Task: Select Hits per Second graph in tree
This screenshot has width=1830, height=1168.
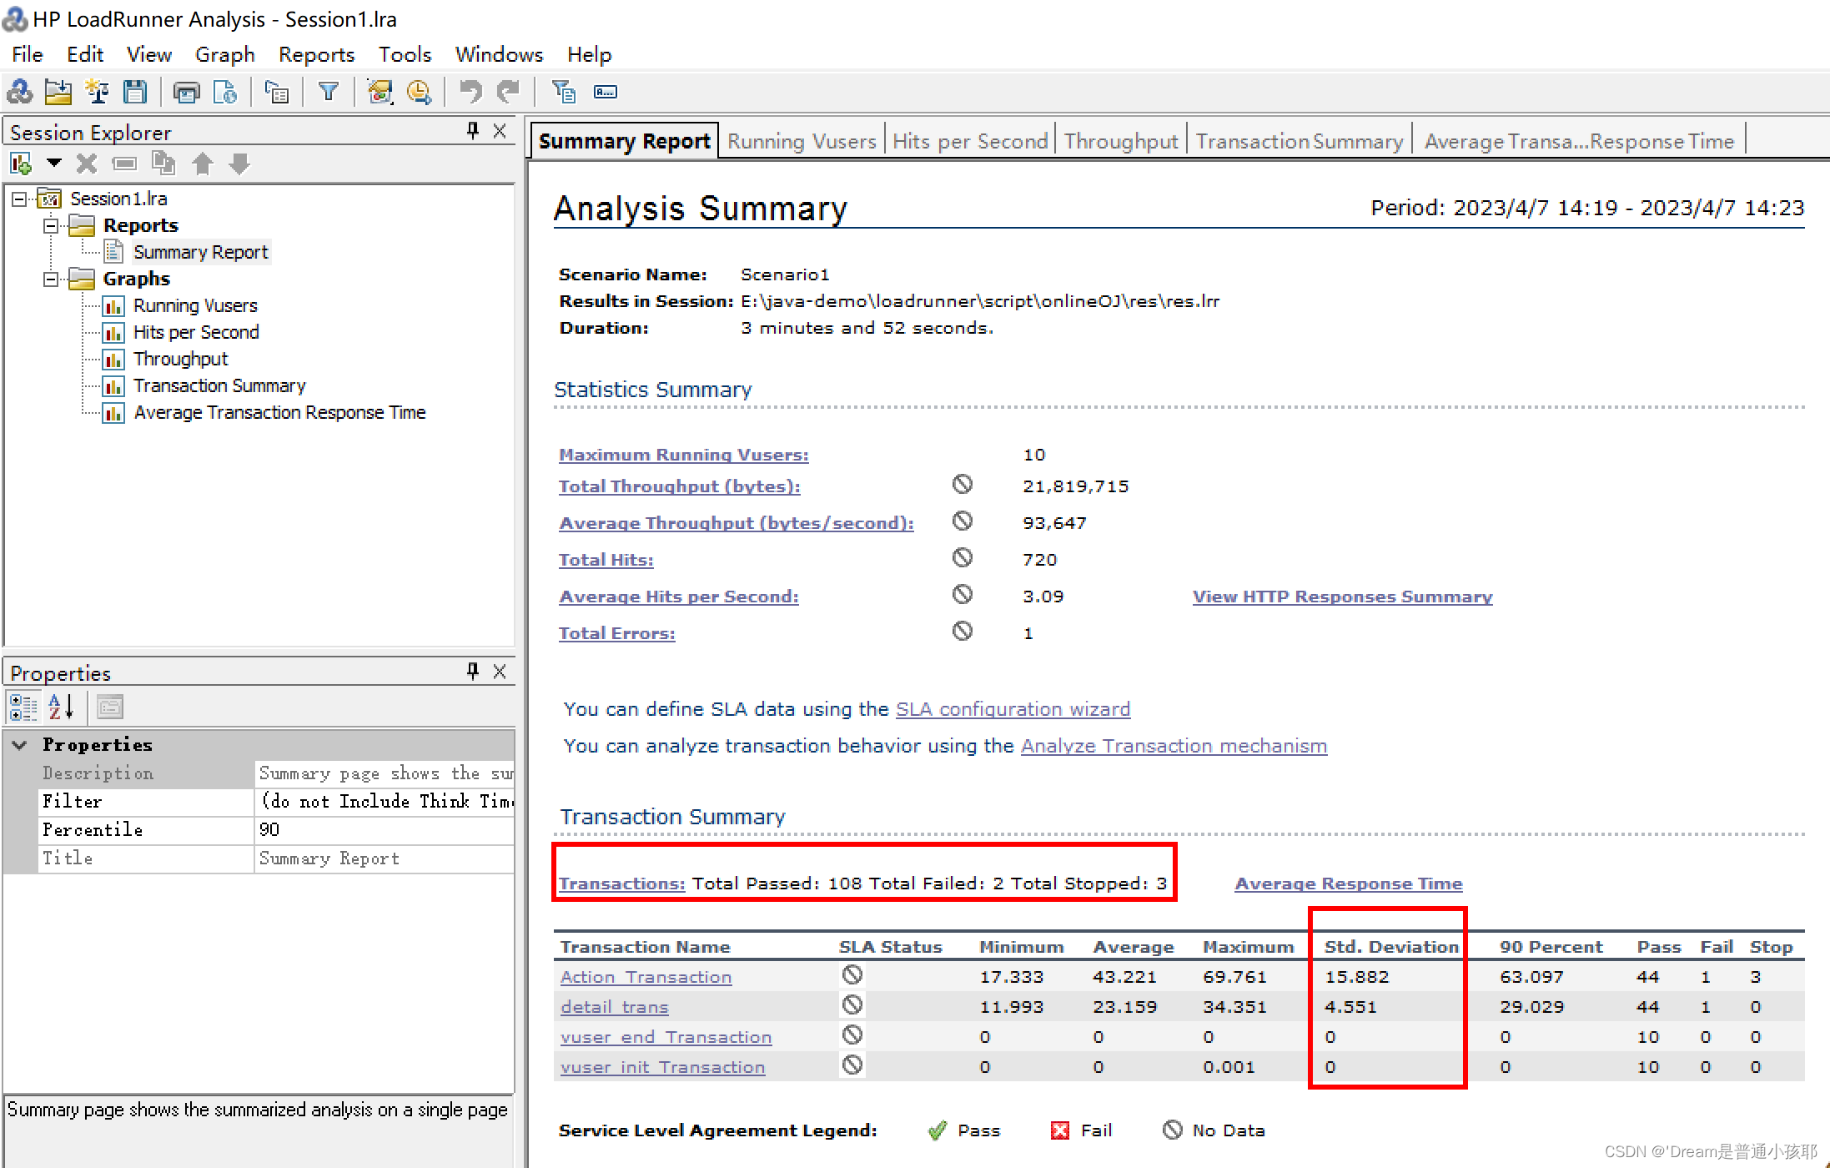Action: coord(196,332)
